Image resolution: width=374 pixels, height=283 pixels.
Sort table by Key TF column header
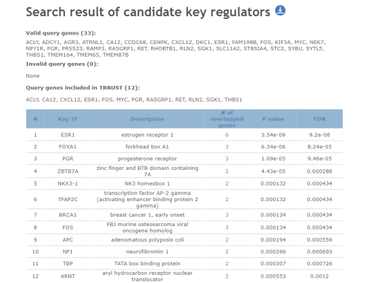(68, 119)
